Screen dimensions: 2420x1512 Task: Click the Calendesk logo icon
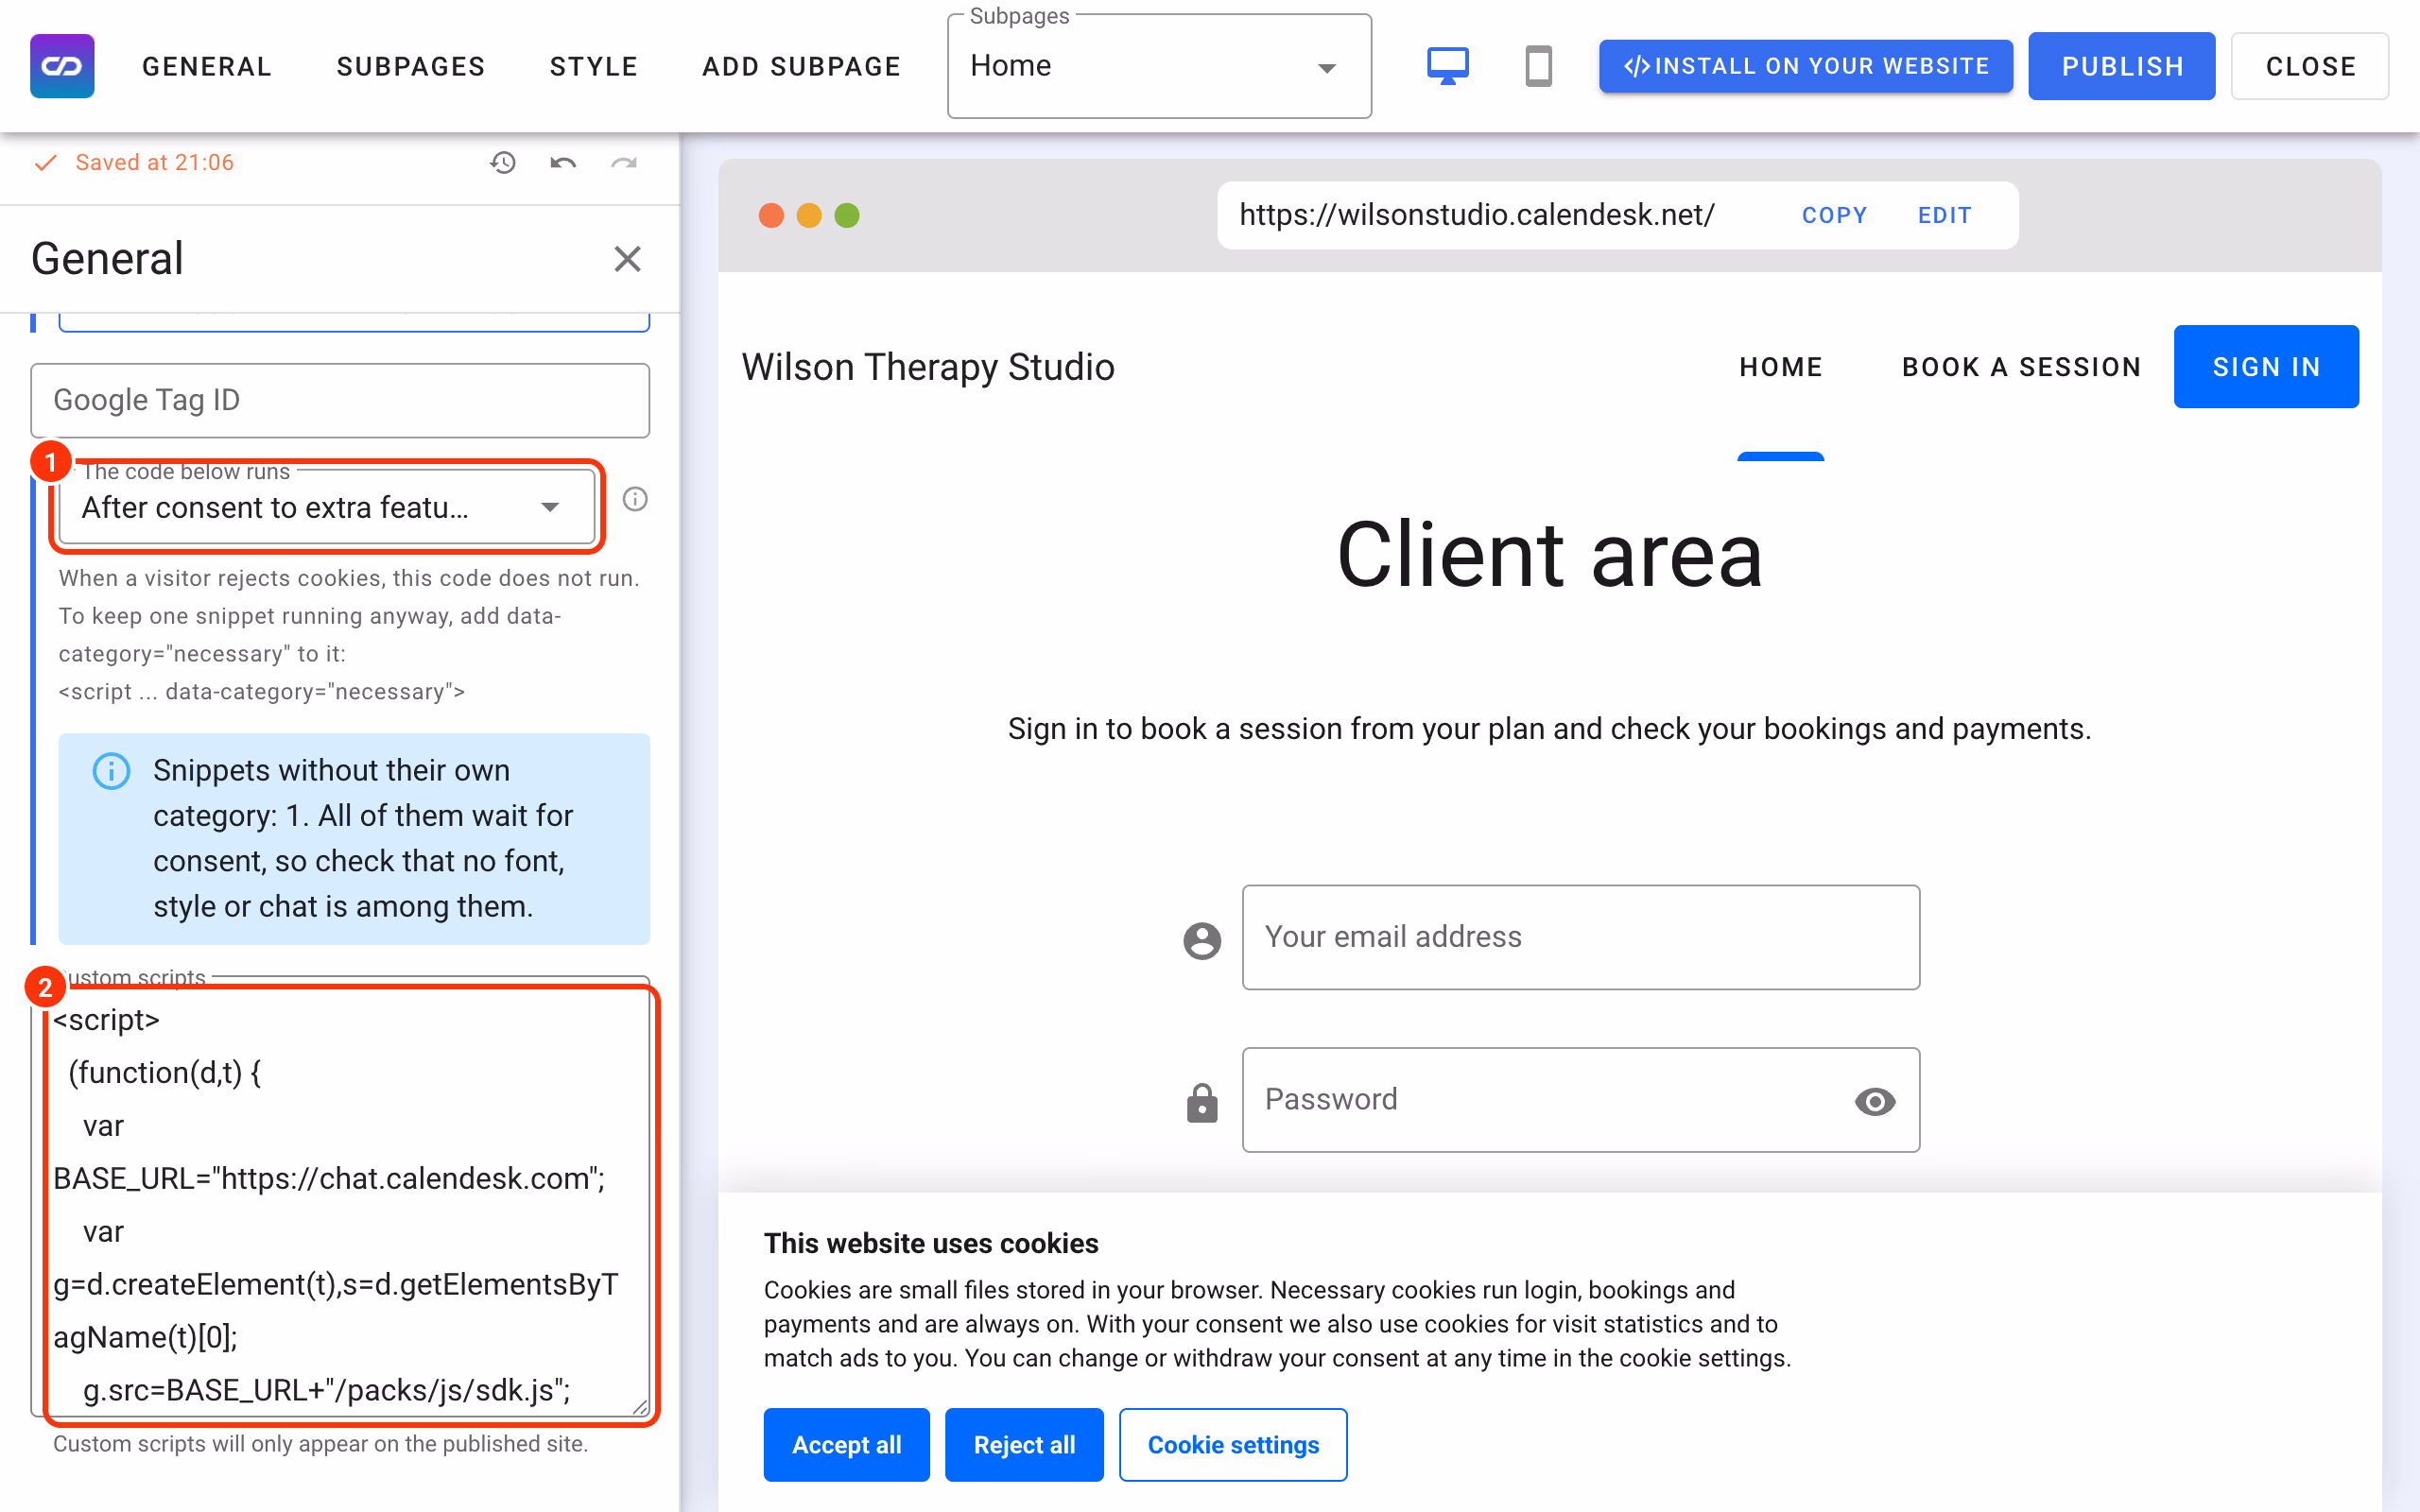62,66
